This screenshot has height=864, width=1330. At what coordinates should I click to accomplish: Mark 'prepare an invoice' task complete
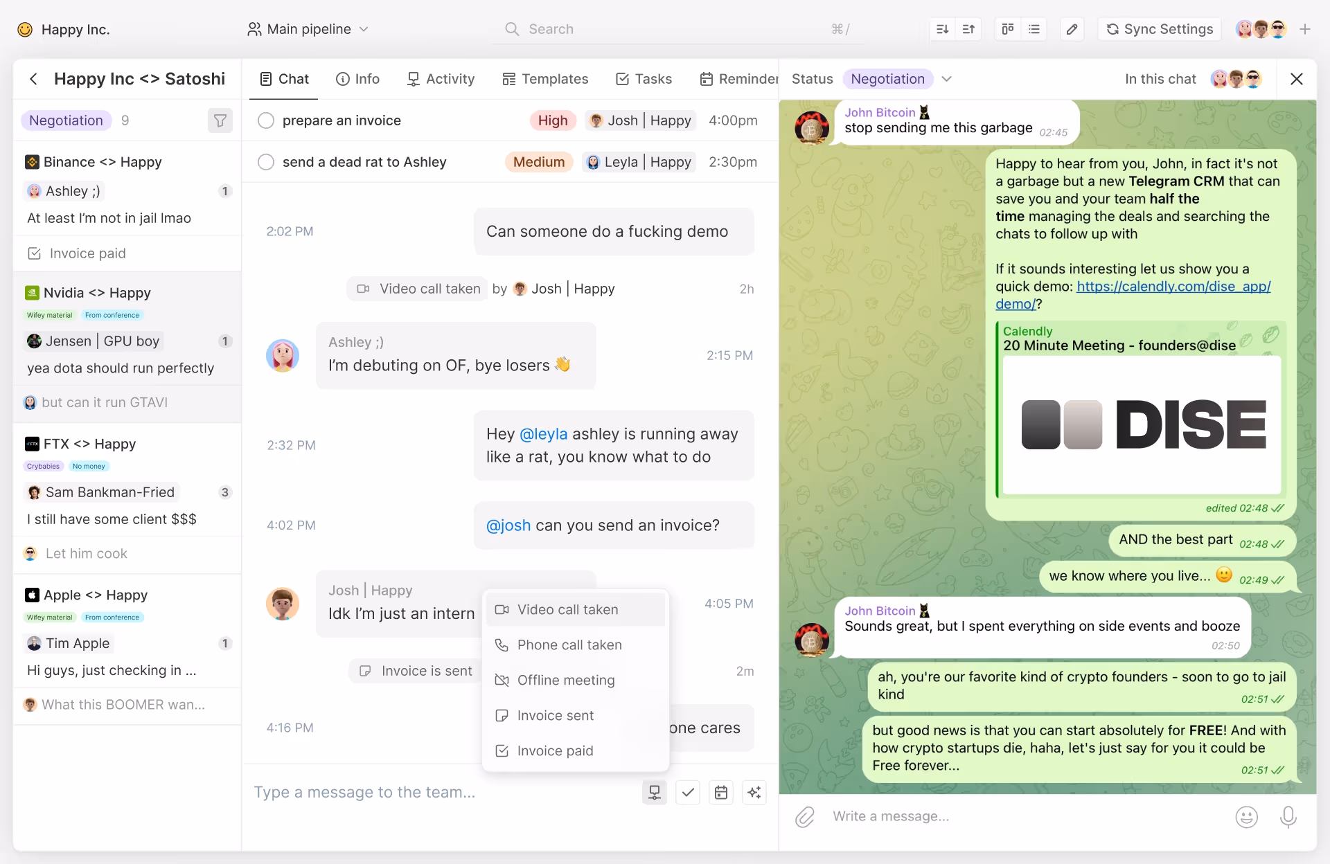pos(266,120)
